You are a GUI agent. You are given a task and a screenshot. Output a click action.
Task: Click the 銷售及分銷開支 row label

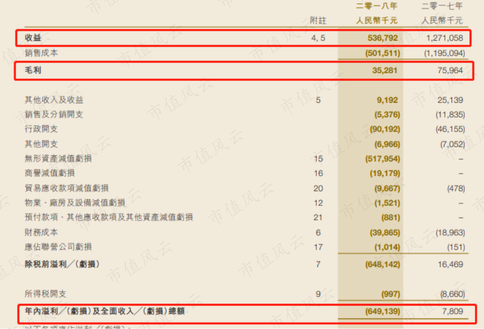click(54, 114)
